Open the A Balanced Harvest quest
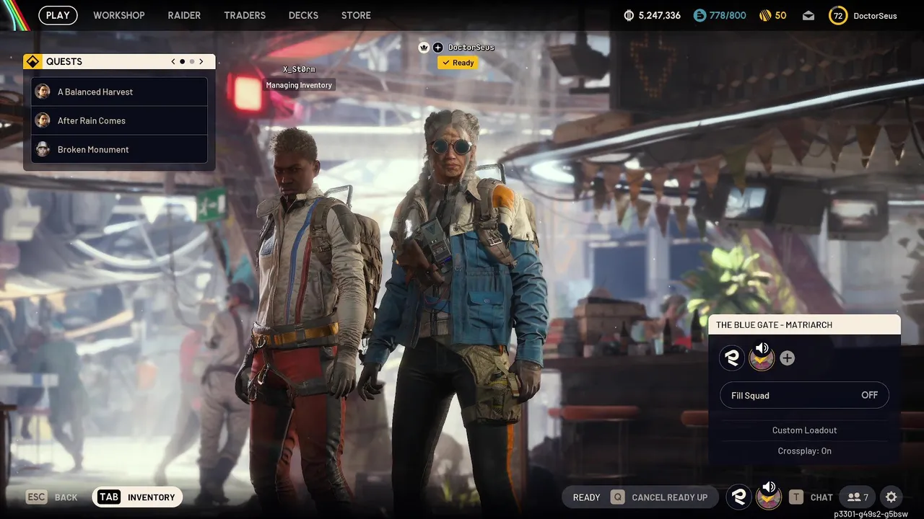 pos(120,92)
